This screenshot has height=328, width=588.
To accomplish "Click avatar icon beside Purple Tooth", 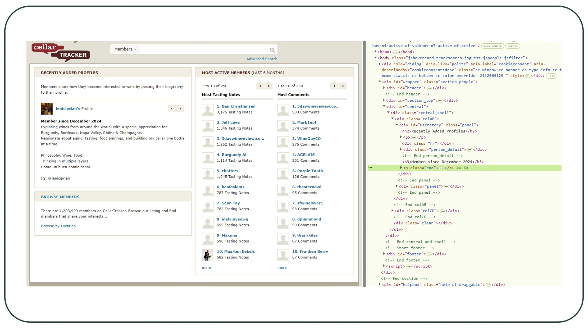I will click(x=283, y=174).
